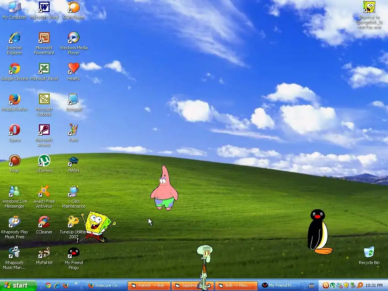Screen dimensions: 388x291
Task: Switch to the My Friend Pi... taskbar button
Action: [x=280, y=285]
